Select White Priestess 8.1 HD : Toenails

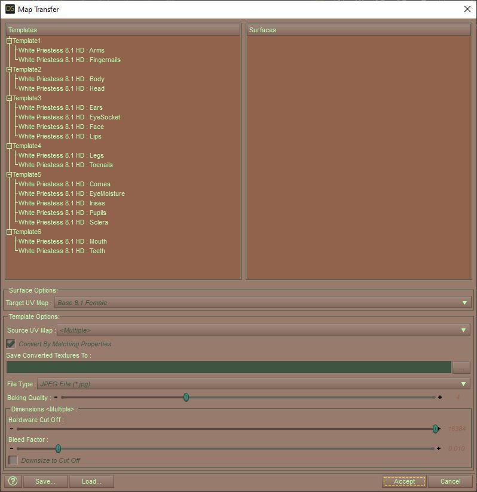(66, 165)
